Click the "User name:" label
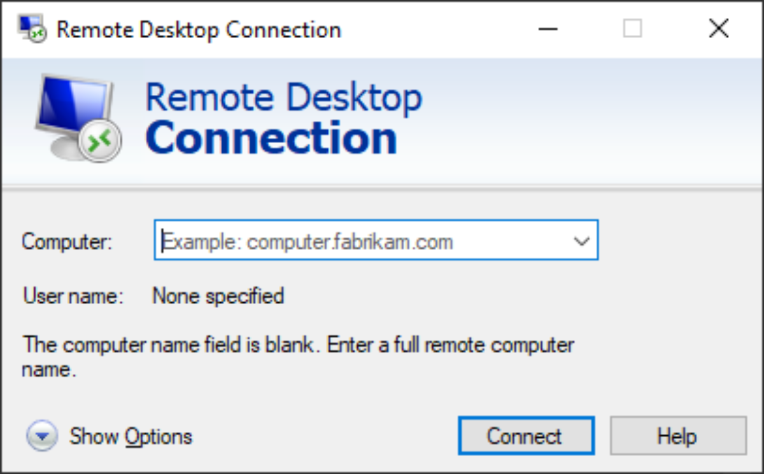 (x=73, y=296)
